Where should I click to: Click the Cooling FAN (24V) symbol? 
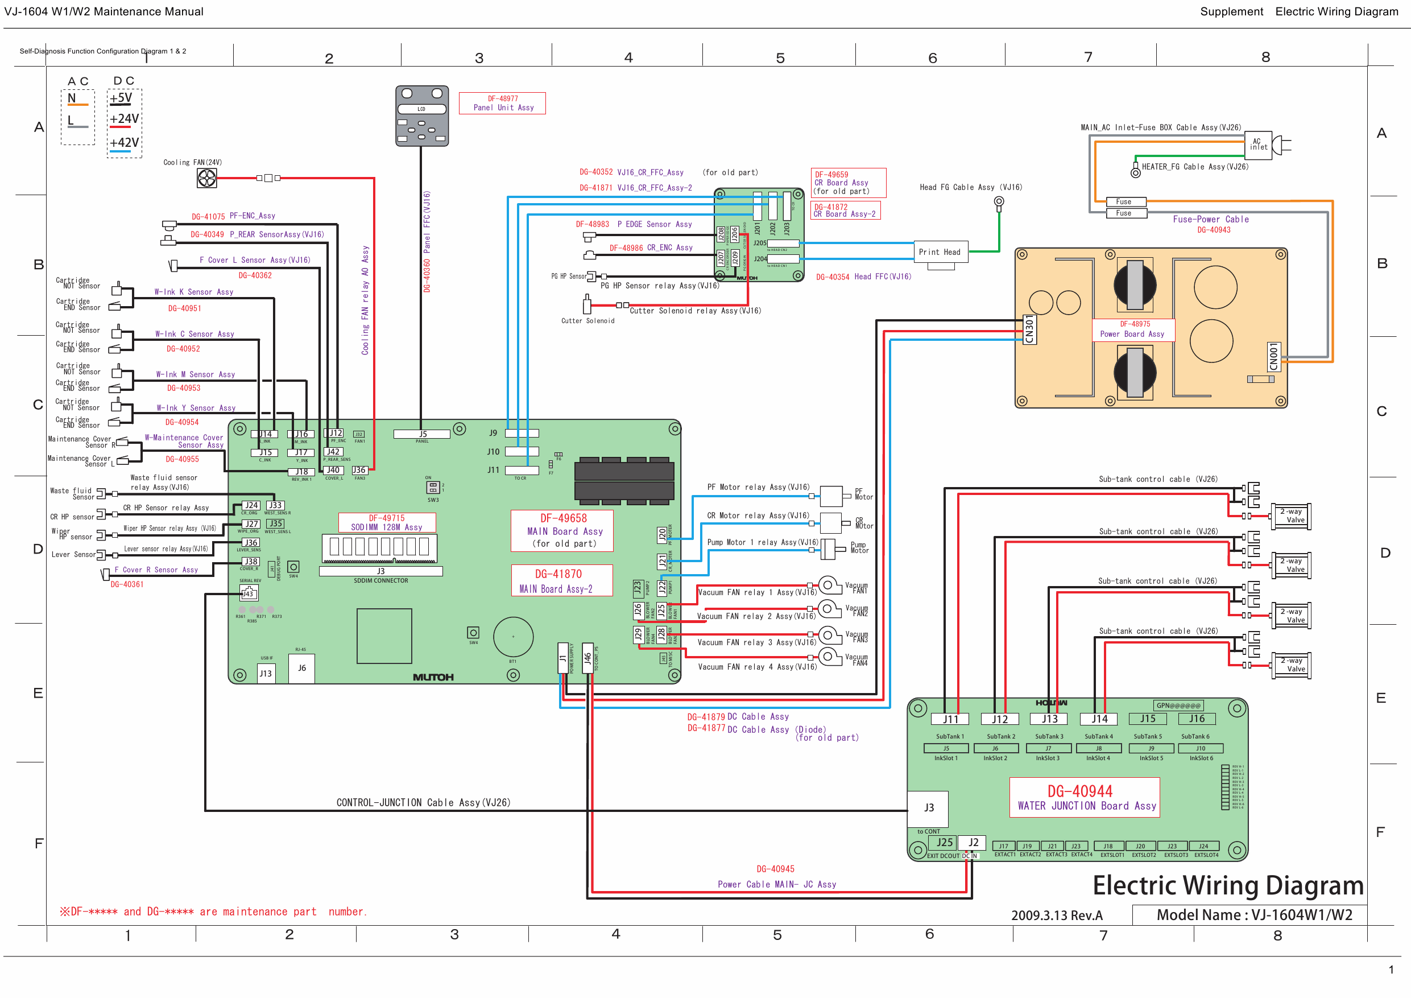click(x=206, y=178)
